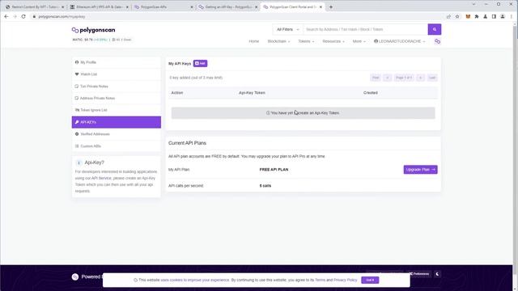Expand the Resources navigation menu
Screen dimensions: 518x291
[x=333, y=41]
